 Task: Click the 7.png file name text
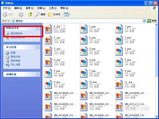pos(93,71)
